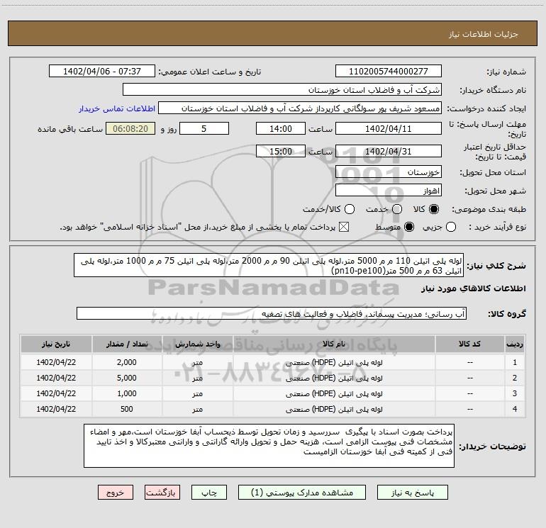Click the need date cell in row 4
The width and height of the screenshot is (546, 528).
[x=56, y=409]
